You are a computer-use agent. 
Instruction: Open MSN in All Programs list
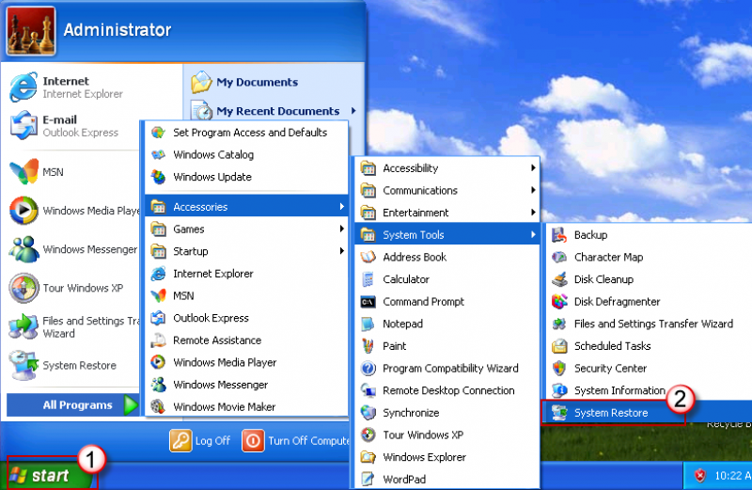click(x=246, y=295)
